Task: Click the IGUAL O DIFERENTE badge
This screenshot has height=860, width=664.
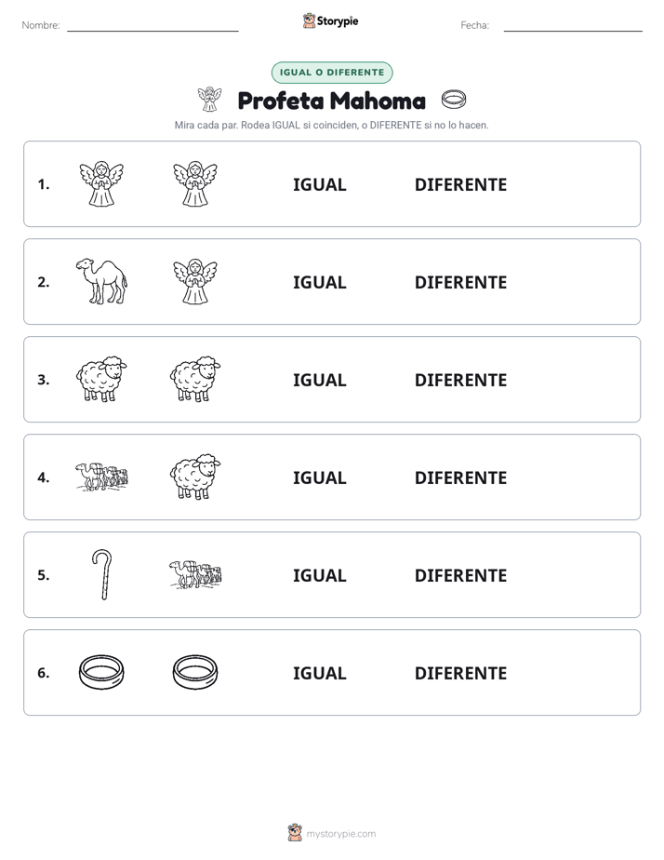Action: [x=332, y=73]
